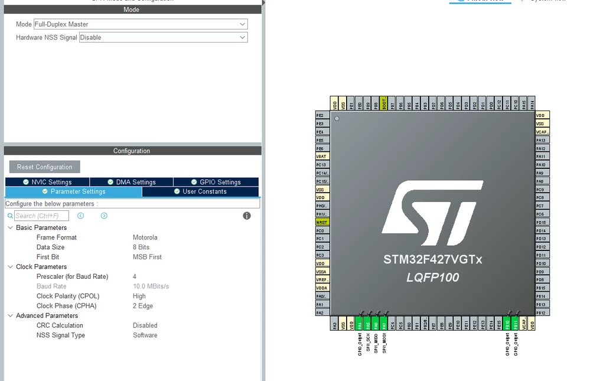Image resolution: width=590 pixels, height=381 pixels.
Task: Click the green PA4 GPIO_Output pin
Action: click(x=360, y=323)
